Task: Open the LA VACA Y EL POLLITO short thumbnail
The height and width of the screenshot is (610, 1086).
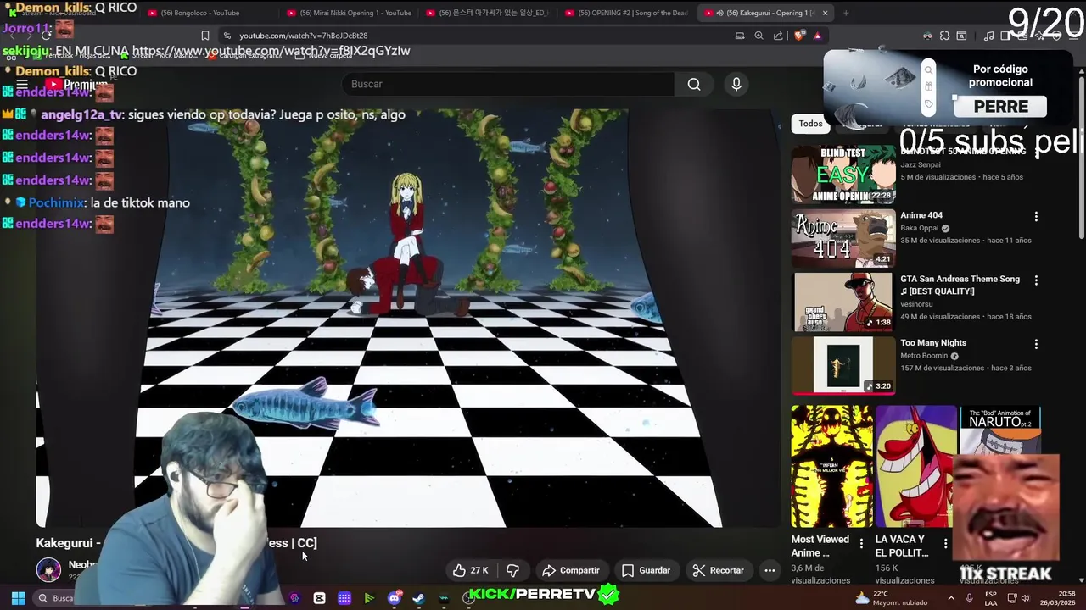Action: [915, 466]
